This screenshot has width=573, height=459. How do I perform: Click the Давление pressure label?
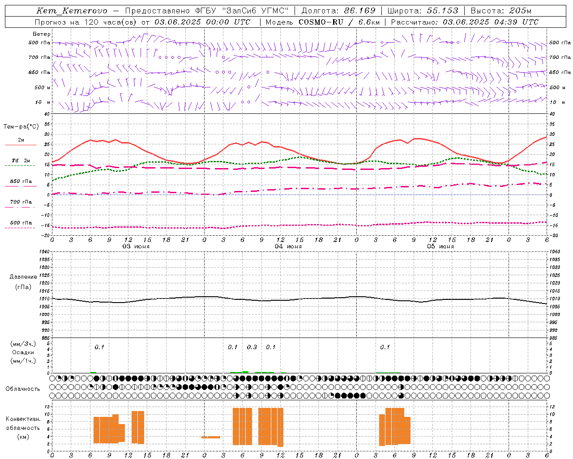pos(23,277)
